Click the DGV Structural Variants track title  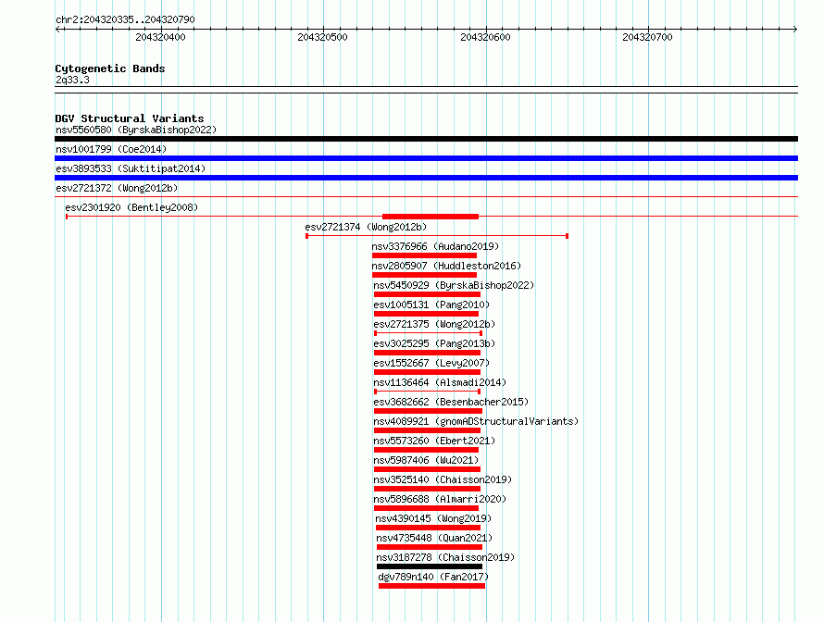pos(130,118)
